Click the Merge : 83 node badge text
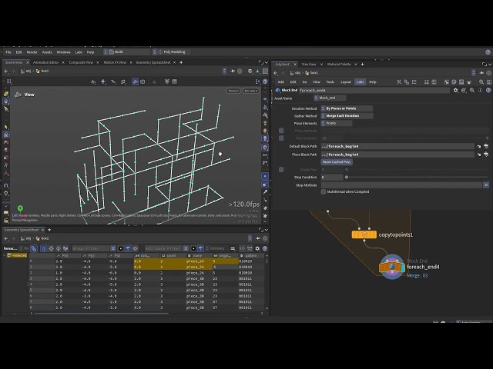 (x=418, y=275)
